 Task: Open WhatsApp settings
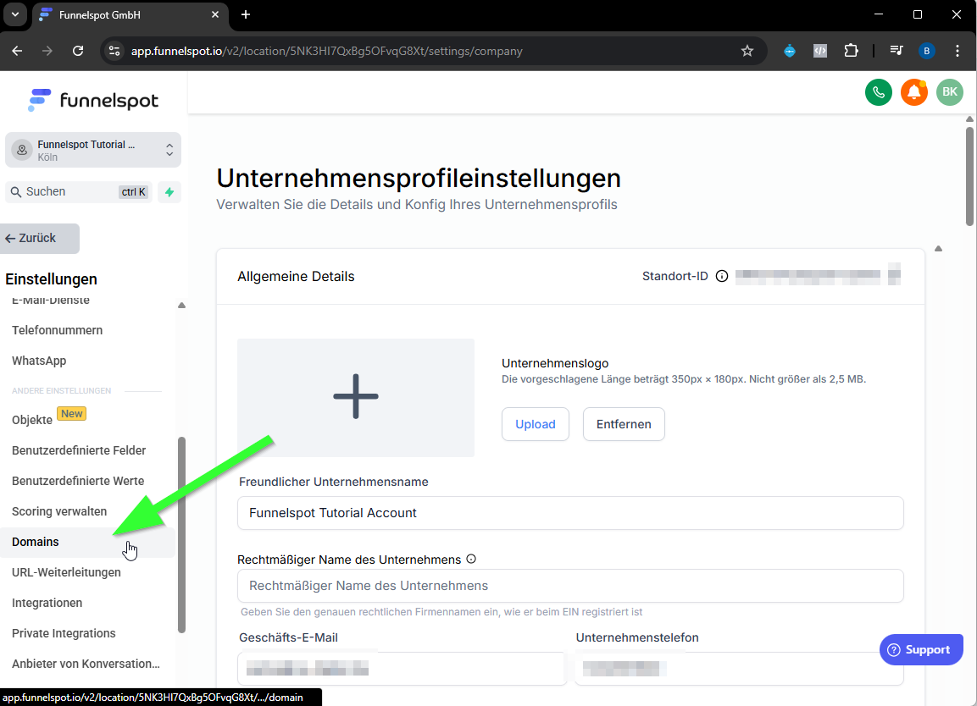click(39, 361)
